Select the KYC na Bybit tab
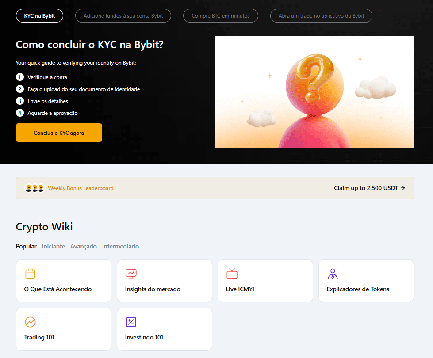This screenshot has width=433, height=358. pos(39,16)
